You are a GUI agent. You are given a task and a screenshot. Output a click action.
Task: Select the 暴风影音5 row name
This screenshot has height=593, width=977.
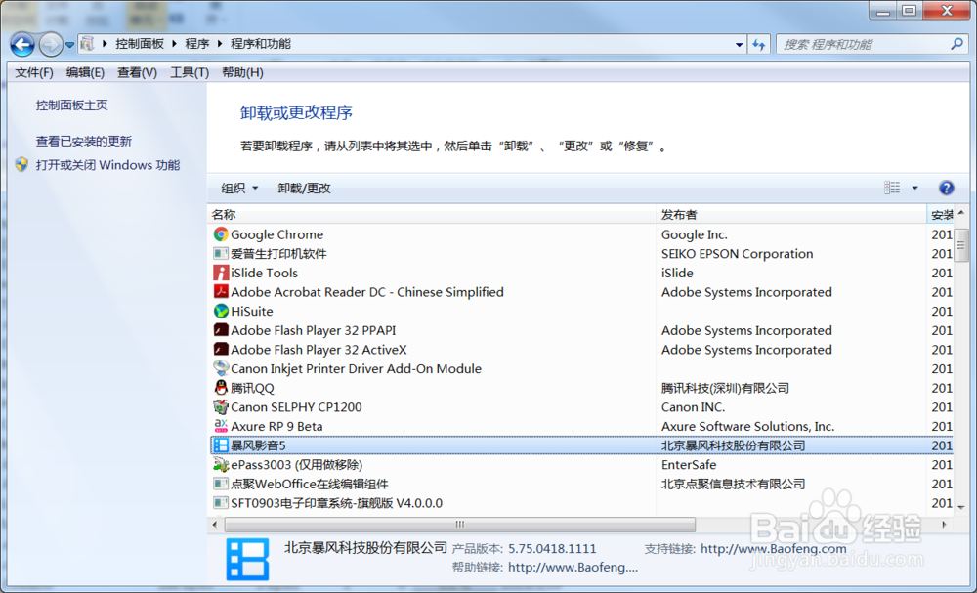pyautogui.click(x=258, y=445)
